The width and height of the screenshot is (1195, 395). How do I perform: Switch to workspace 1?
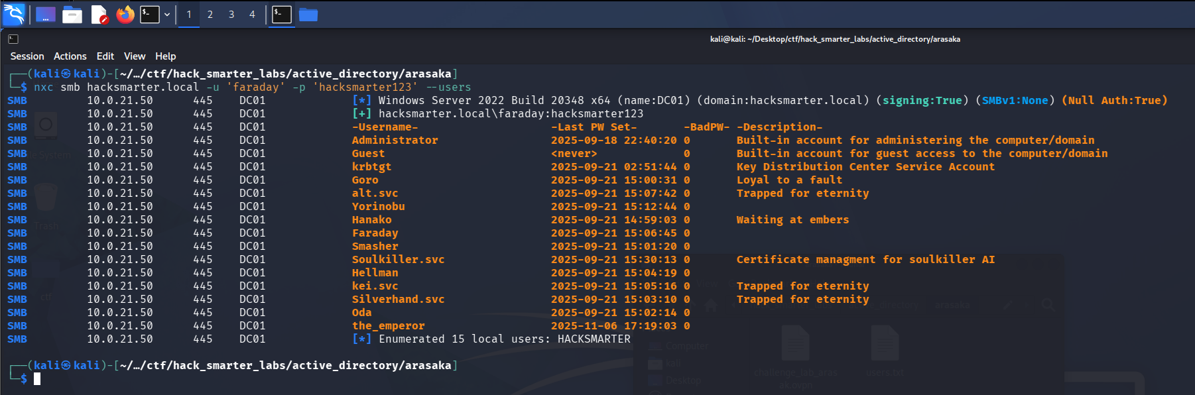click(x=189, y=14)
